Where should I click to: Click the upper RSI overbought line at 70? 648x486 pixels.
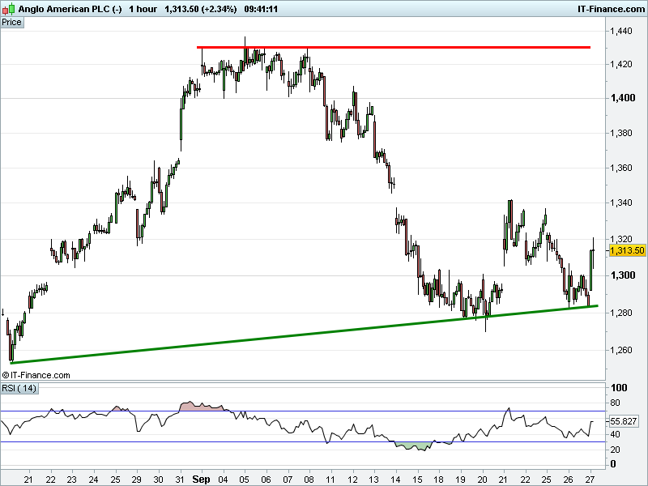302,411
